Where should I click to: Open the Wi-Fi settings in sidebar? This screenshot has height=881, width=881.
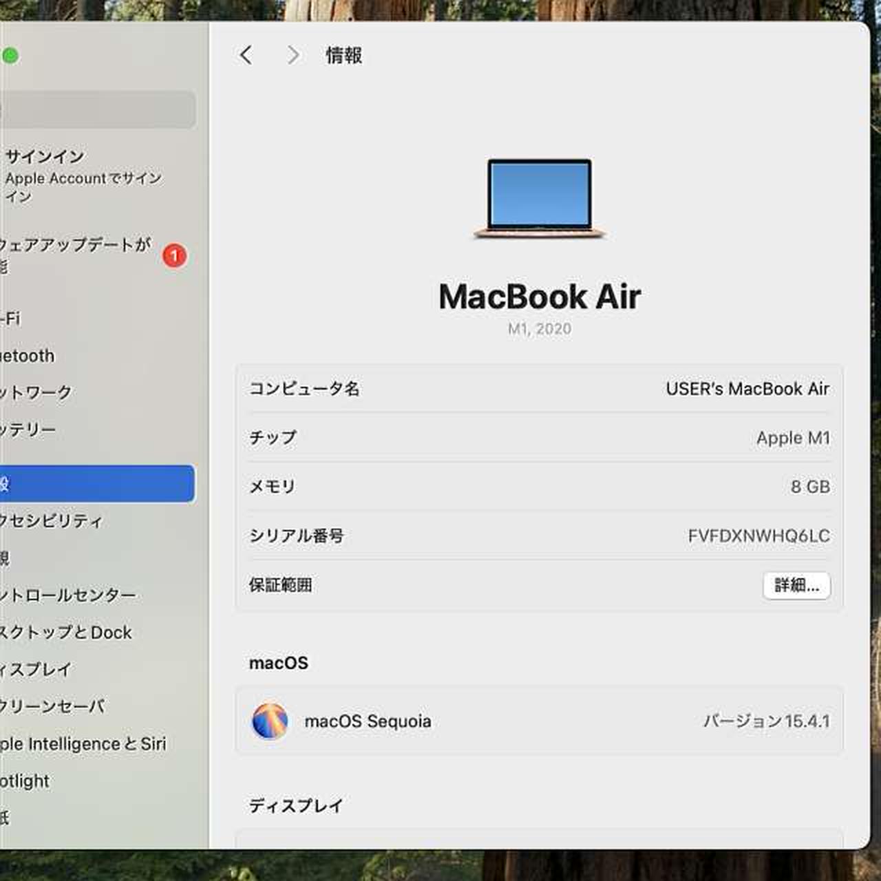tap(11, 319)
